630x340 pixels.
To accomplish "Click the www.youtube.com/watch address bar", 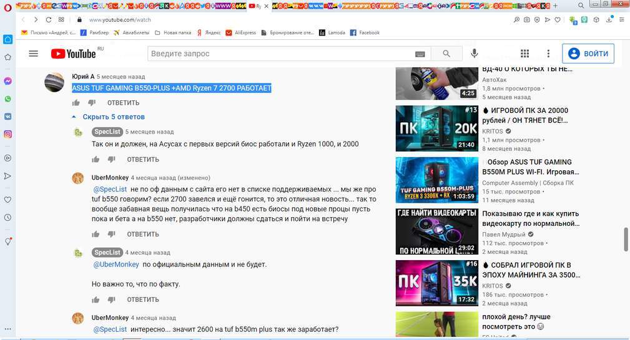I will click(x=120, y=20).
